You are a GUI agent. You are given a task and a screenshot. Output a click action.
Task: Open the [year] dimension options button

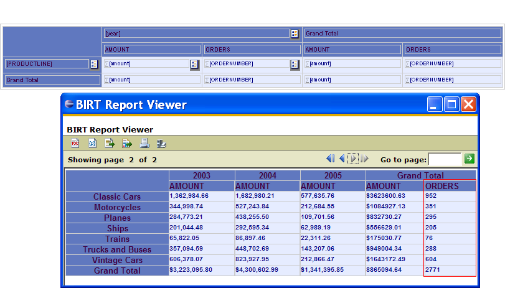point(295,34)
